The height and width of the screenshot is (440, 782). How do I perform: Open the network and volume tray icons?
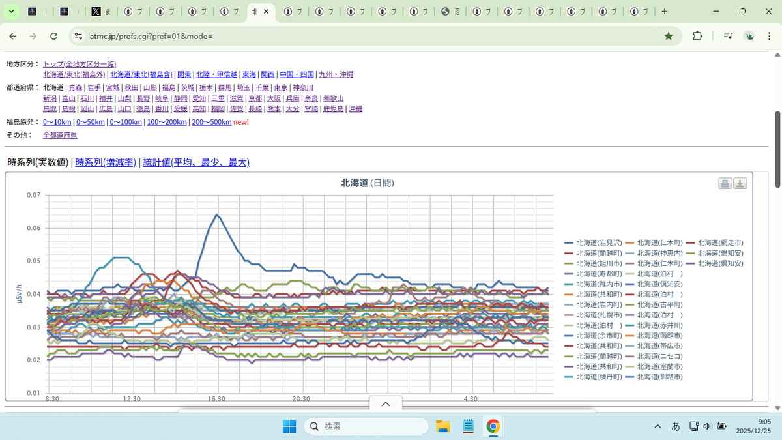[x=700, y=426]
